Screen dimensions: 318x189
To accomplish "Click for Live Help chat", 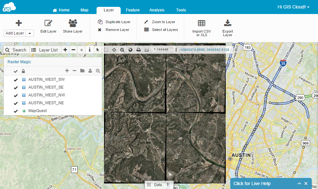I will 252,183.
